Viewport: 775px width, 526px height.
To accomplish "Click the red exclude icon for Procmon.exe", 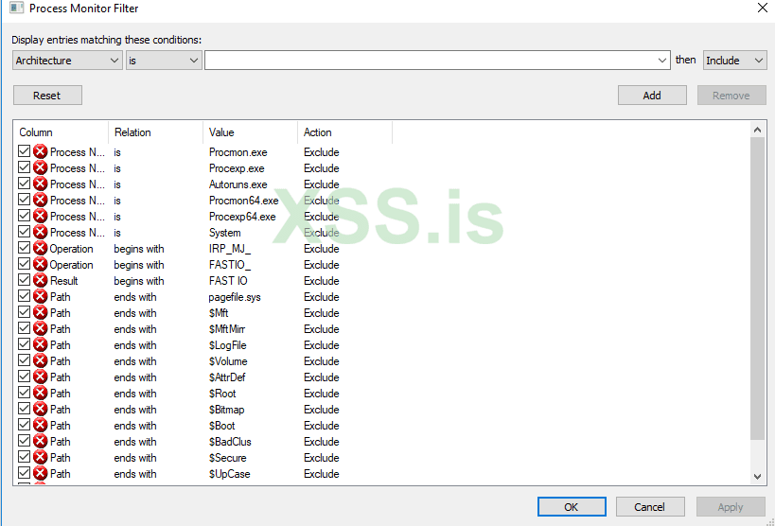I will [x=40, y=151].
